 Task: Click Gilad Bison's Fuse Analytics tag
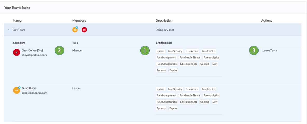coord(211,96)
